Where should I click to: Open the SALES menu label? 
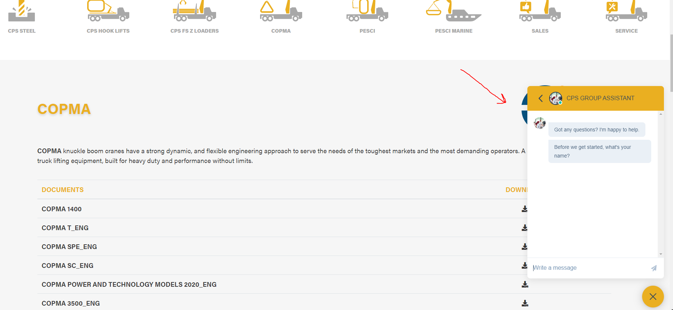[x=540, y=31]
